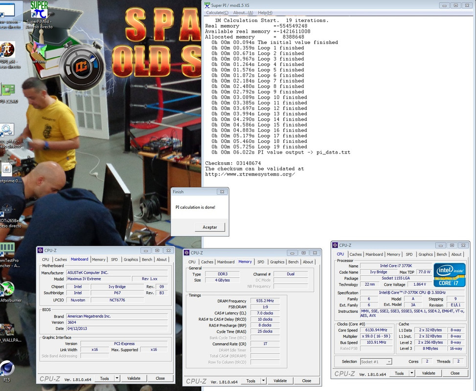The image size is (476, 391).
Task: Open the HWBOT OC clock gadget icon
Action: (x=82, y=66)
